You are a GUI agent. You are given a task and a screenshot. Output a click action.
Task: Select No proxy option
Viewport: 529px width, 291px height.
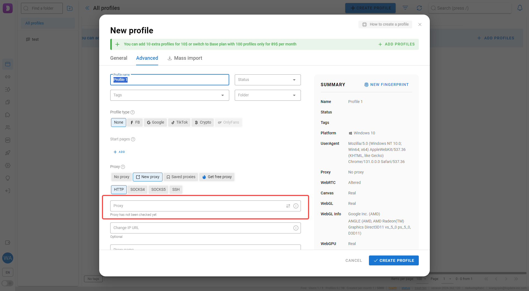[122, 177]
